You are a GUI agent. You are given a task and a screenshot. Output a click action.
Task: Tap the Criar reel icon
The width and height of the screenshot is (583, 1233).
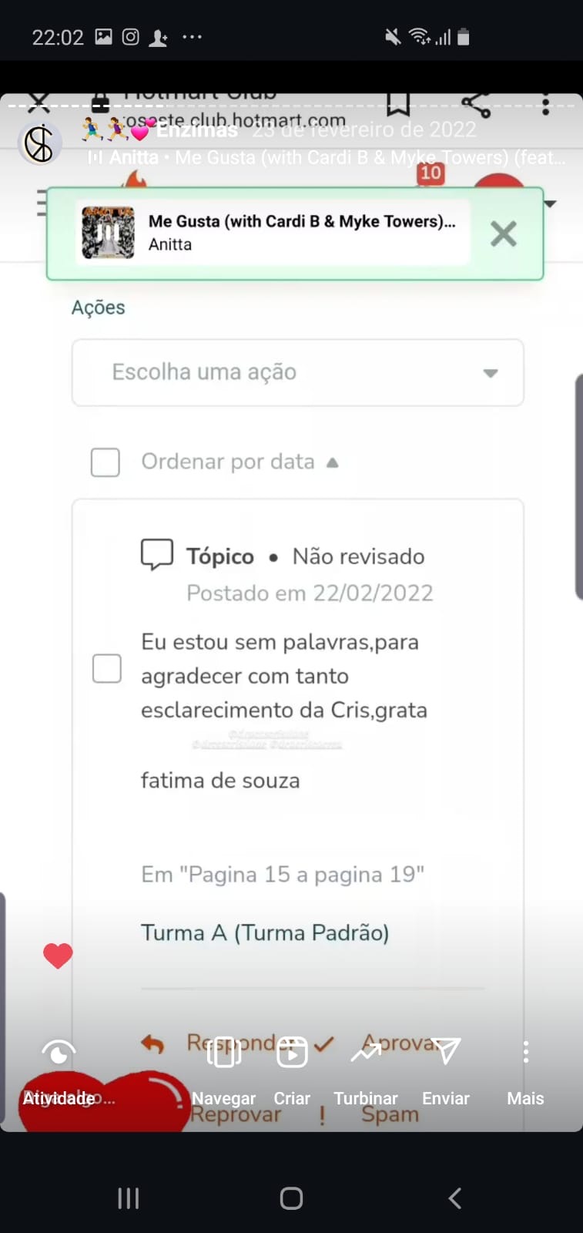pos(292,1053)
